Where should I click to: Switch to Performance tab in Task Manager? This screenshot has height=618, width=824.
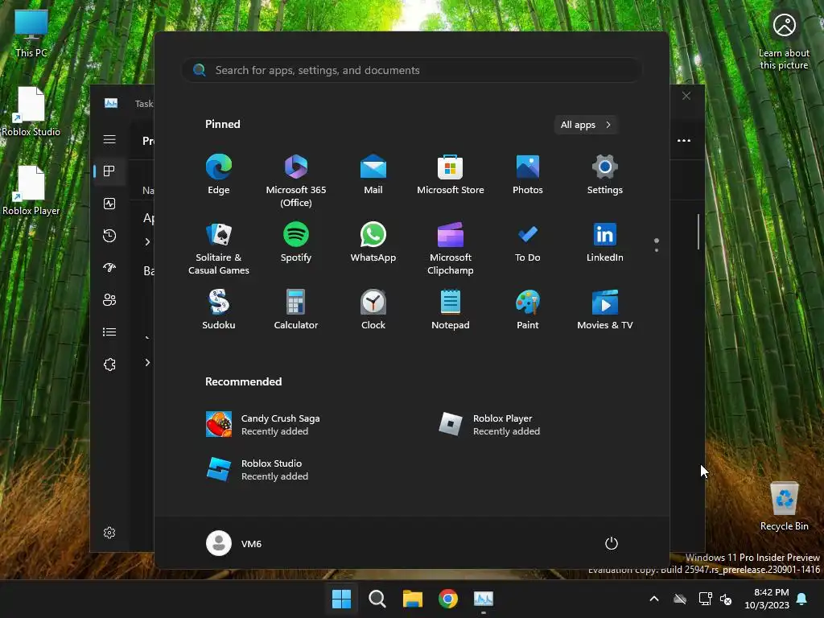click(109, 204)
